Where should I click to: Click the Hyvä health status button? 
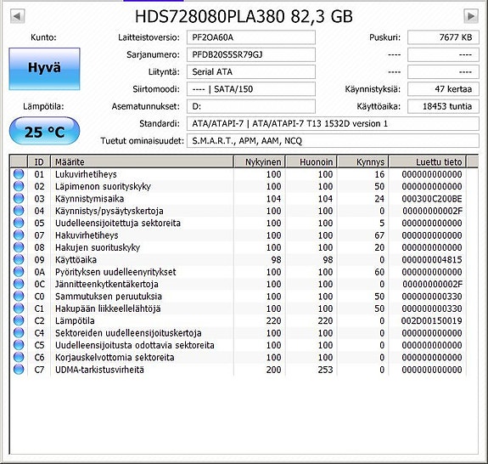44,69
